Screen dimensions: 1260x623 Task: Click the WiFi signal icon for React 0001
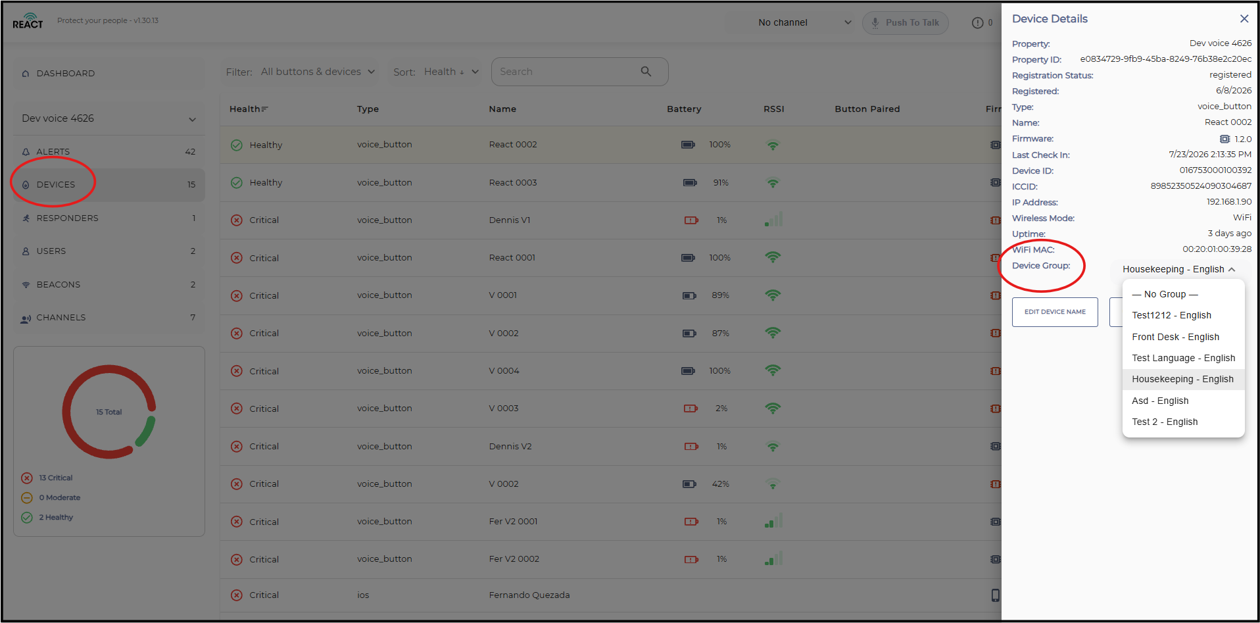(773, 257)
